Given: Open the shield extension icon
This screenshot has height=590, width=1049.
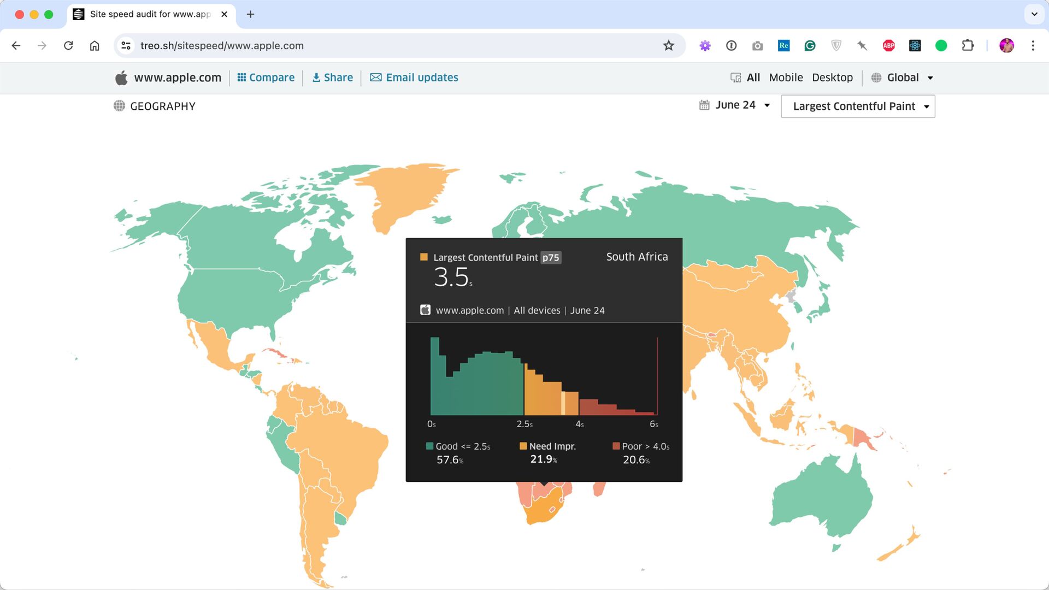Looking at the screenshot, I should pos(836,46).
